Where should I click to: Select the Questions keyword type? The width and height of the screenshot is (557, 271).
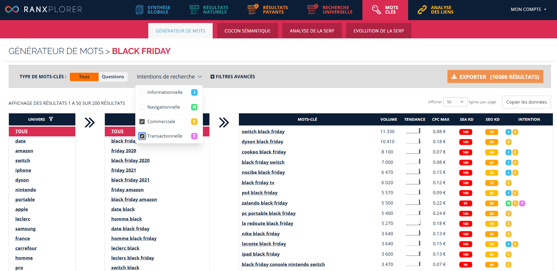(113, 77)
